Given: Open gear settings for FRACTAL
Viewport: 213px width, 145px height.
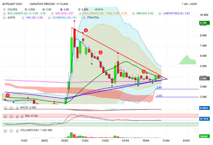Looking at the screenshot, I should pyautogui.click(x=84, y=18).
